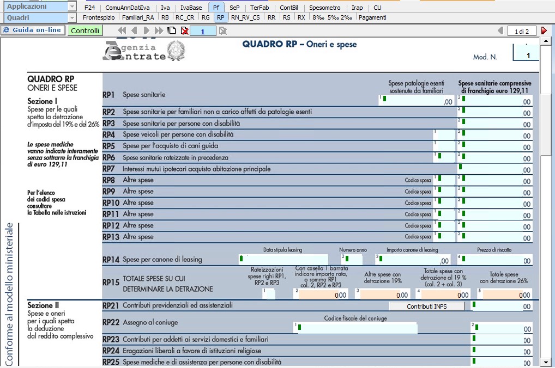Open the Irap tab
Screen dimensions: 555x368
click(x=357, y=8)
